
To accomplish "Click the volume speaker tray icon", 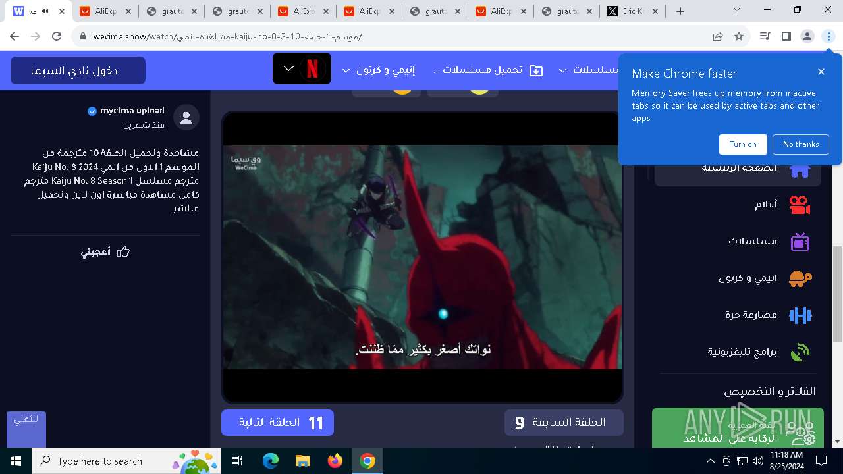I will coord(758,461).
